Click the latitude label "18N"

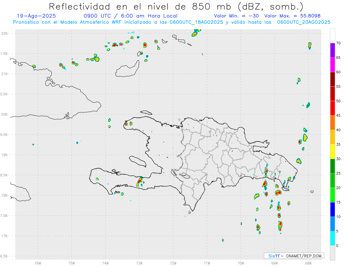coord(5,195)
